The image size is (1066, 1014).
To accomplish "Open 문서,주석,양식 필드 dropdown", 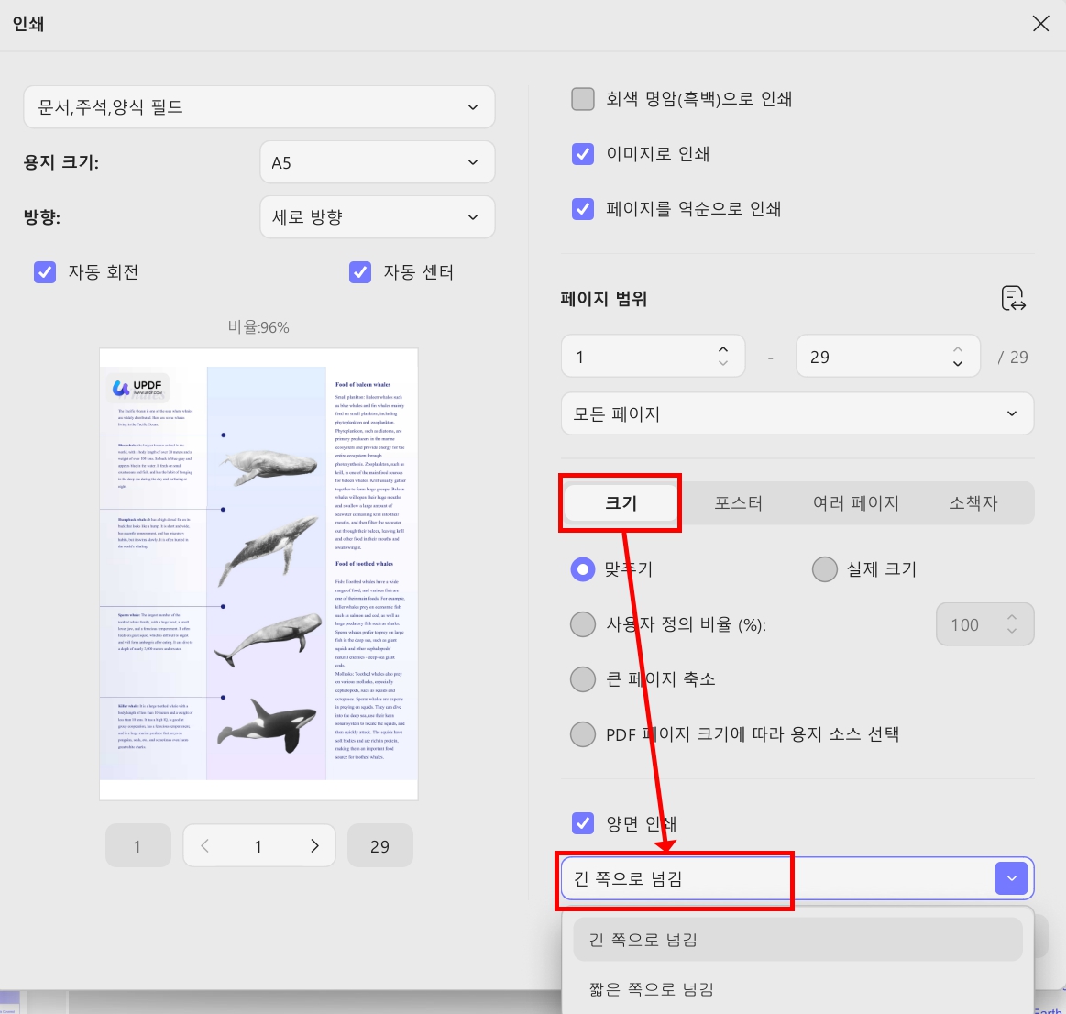I will click(x=259, y=106).
